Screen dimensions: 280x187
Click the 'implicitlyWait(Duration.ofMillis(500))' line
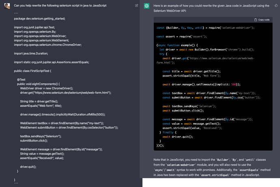62,115
